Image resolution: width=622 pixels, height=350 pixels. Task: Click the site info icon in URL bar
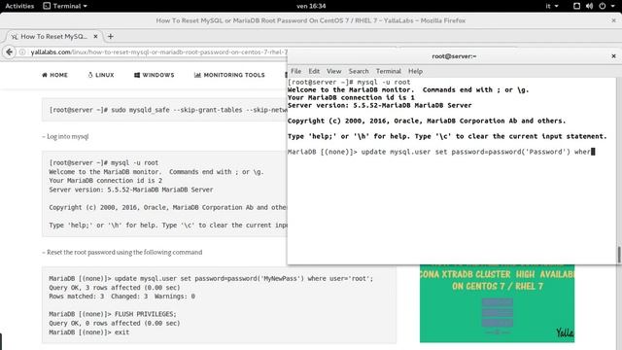coord(22,52)
